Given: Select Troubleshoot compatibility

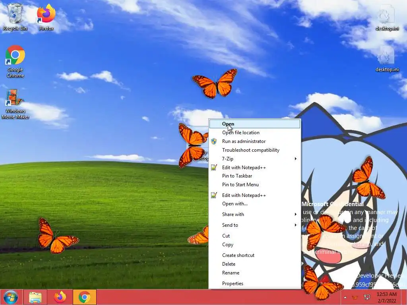Looking at the screenshot, I should pos(255,150).
